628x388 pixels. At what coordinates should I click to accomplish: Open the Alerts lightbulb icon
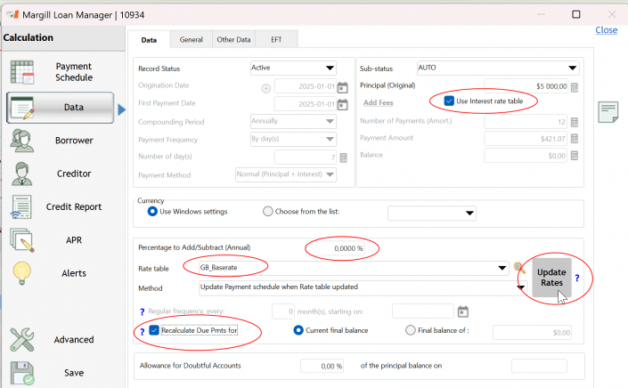coord(22,273)
